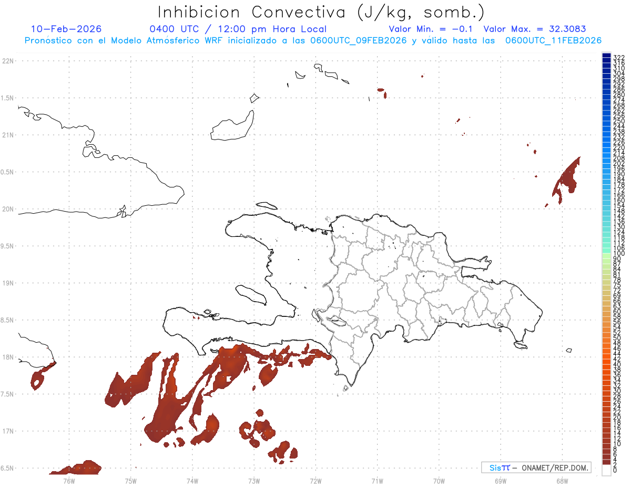Click the '8.5N' latitude tick label
631x488 pixels.
(x=8, y=320)
